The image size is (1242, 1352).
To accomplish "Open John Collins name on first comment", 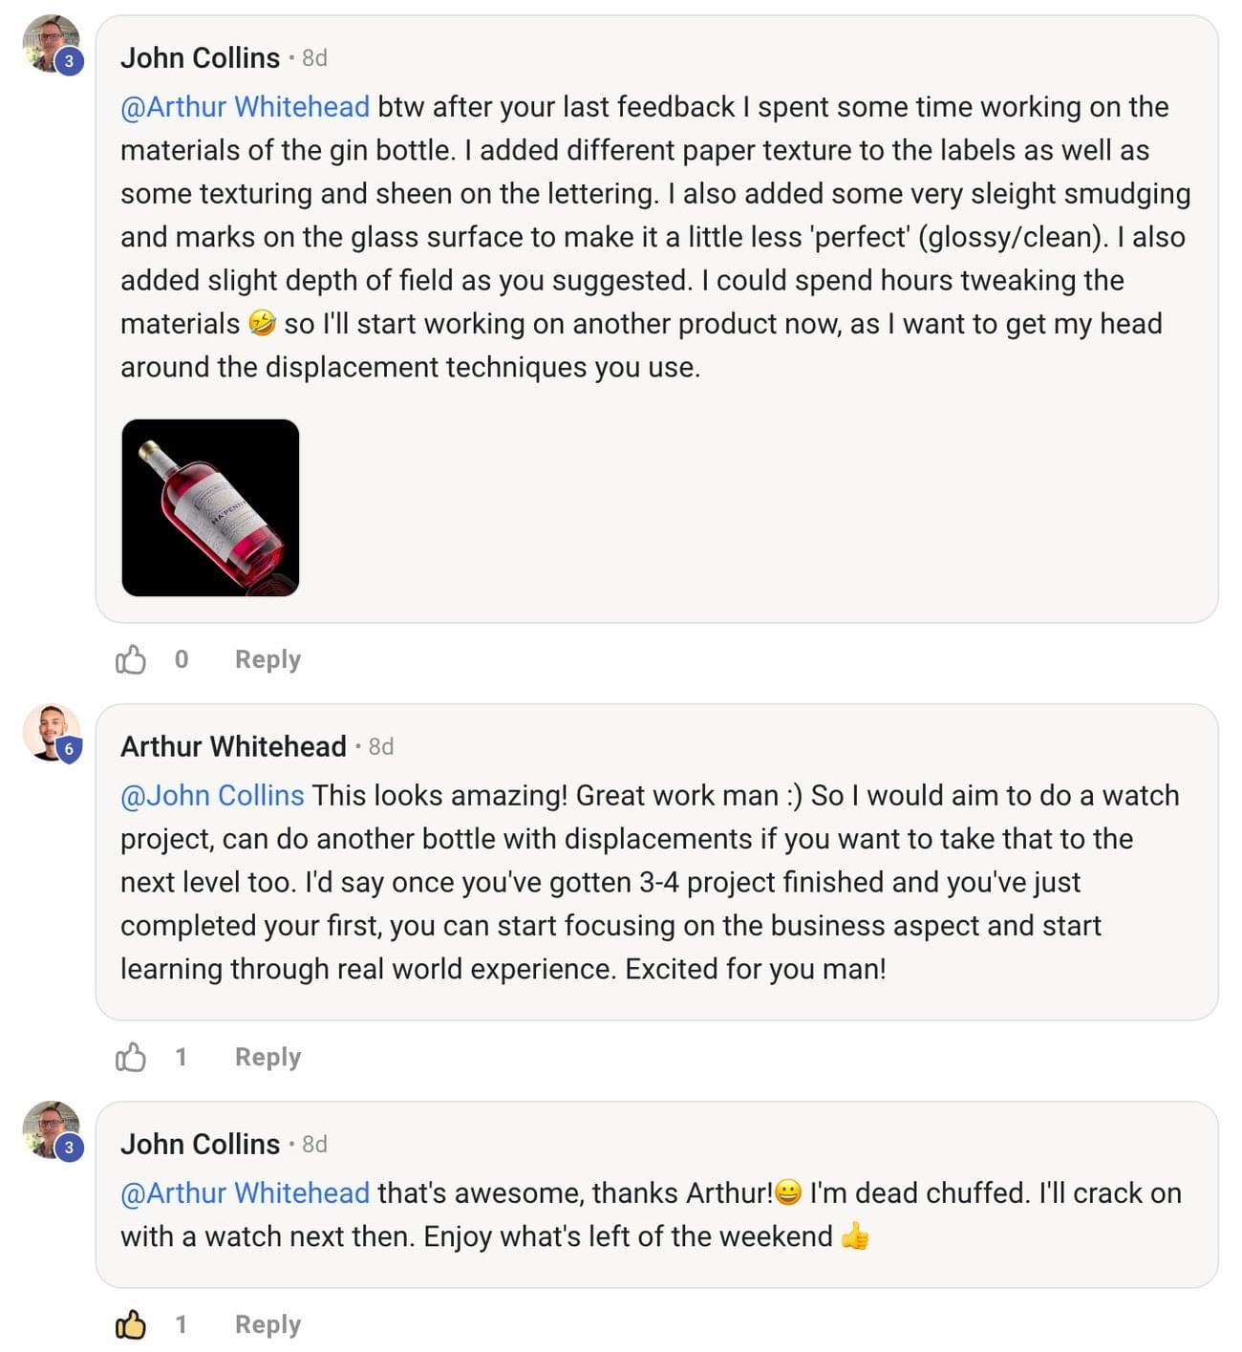I will click(x=200, y=58).
